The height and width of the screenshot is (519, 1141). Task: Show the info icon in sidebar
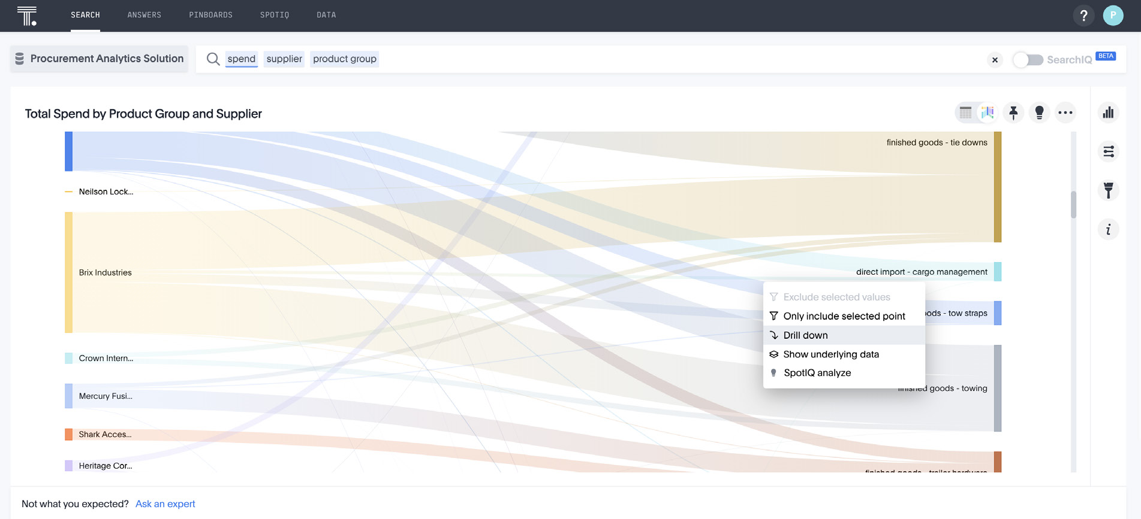click(x=1108, y=230)
